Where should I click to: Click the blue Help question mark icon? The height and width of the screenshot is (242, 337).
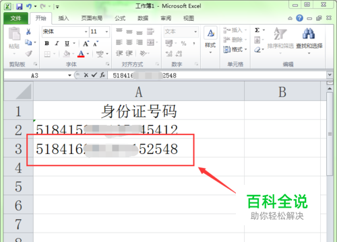tap(299, 18)
